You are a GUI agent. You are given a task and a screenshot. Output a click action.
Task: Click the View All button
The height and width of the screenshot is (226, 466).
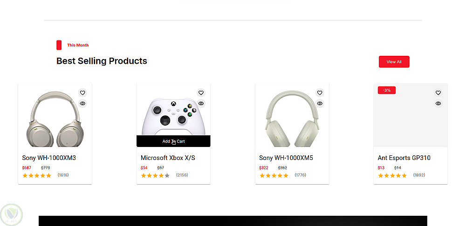pos(394,62)
